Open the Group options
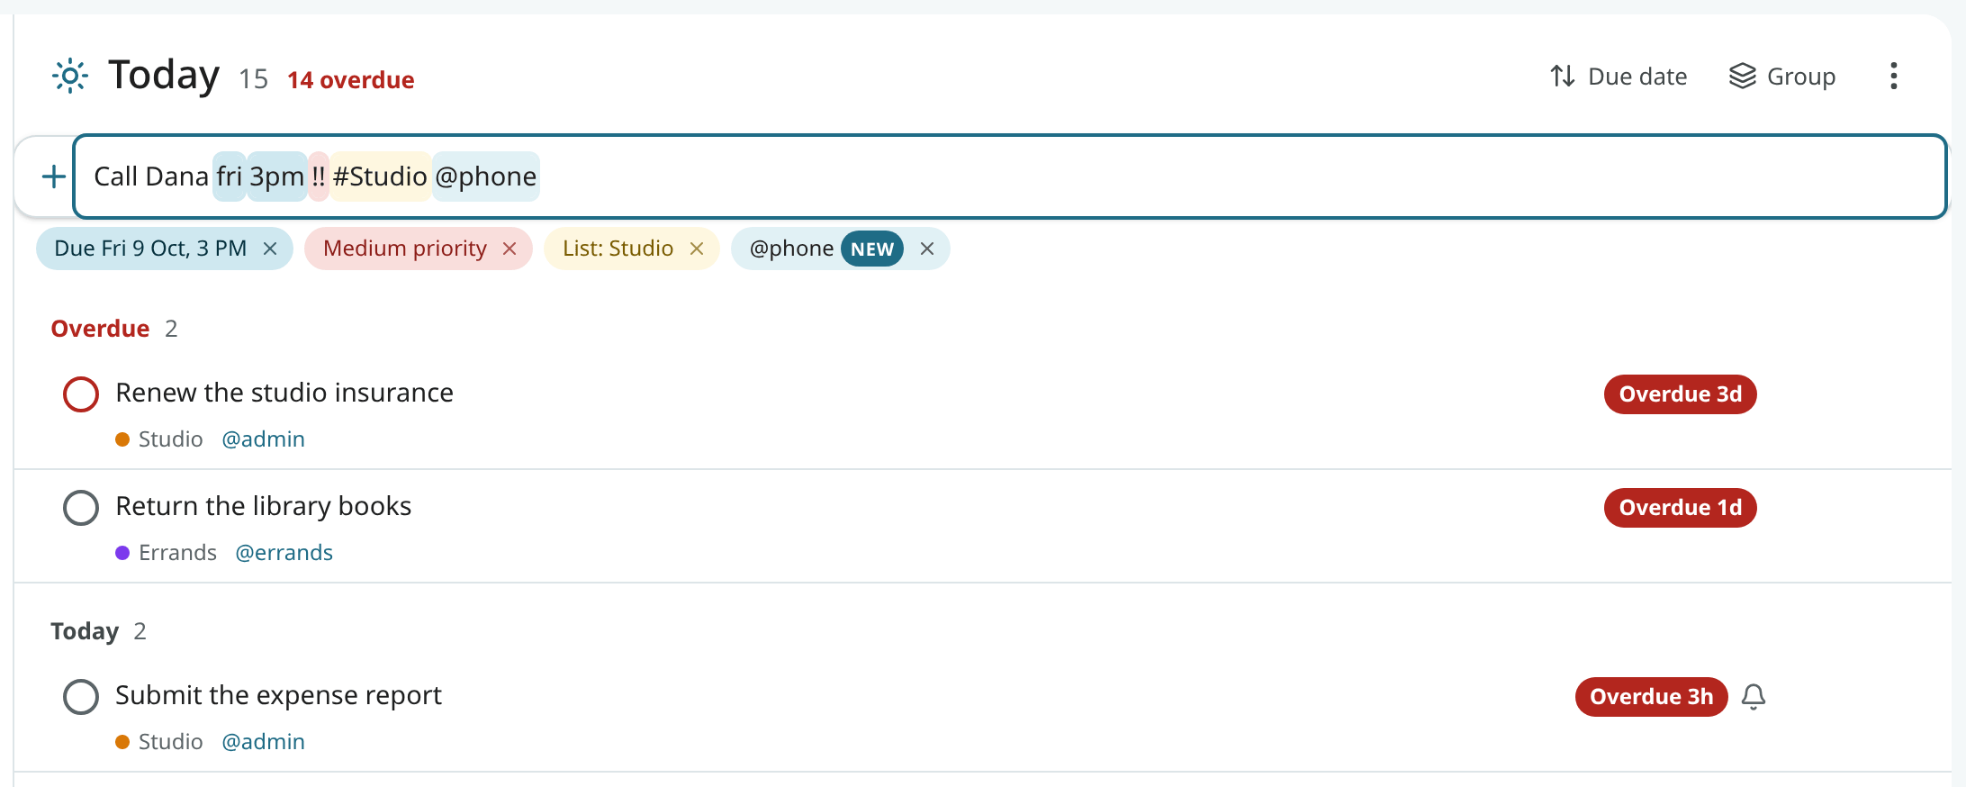Viewport: 1966px width, 787px height. click(1782, 77)
